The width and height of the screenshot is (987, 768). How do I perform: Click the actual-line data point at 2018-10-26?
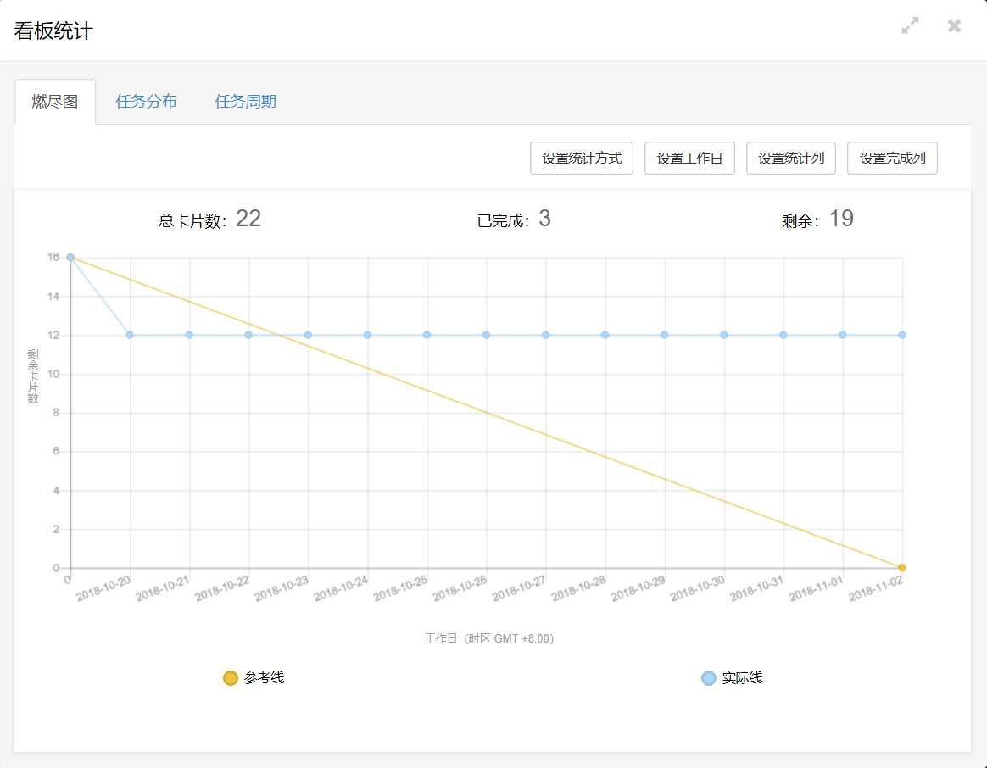coord(486,335)
